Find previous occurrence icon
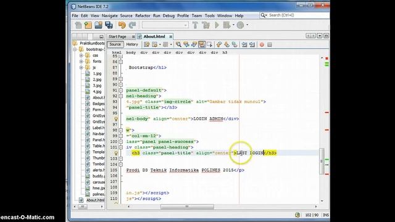Viewport: 395px width, 222px height. tap(186, 44)
